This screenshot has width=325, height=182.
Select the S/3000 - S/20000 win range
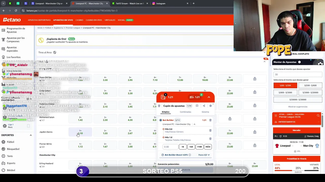click(310, 93)
